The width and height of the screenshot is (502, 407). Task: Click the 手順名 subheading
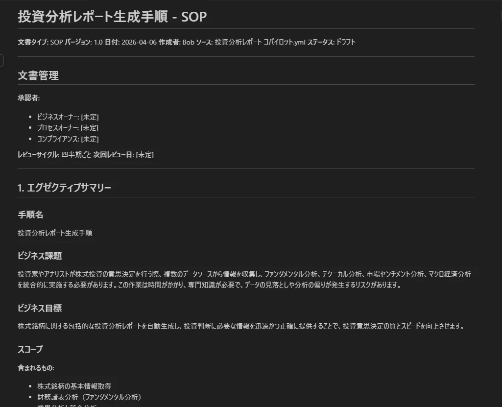30,215
